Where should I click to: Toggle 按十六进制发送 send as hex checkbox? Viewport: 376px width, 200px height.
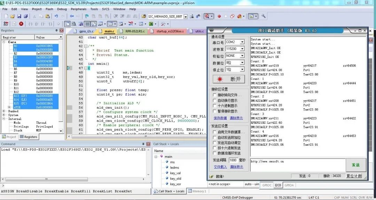215,148
